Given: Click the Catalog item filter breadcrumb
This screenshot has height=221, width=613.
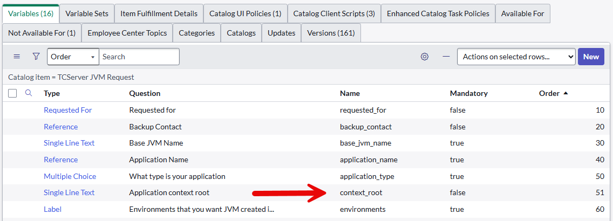Looking at the screenshot, I should click(x=71, y=77).
